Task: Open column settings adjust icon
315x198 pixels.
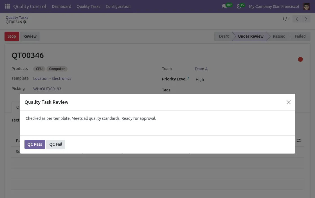Action: click(299, 141)
